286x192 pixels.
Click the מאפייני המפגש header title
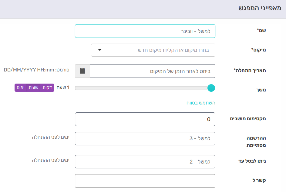(260, 8)
